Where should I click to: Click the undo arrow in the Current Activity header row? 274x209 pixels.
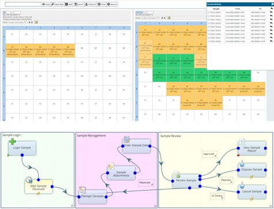(x=271, y=9)
